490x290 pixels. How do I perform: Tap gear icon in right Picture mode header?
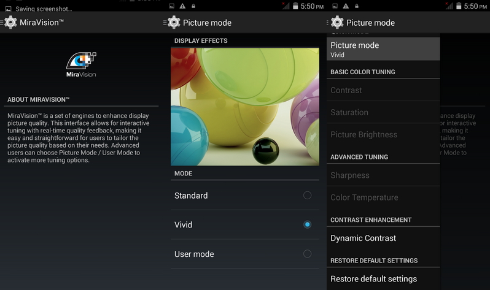coord(337,23)
